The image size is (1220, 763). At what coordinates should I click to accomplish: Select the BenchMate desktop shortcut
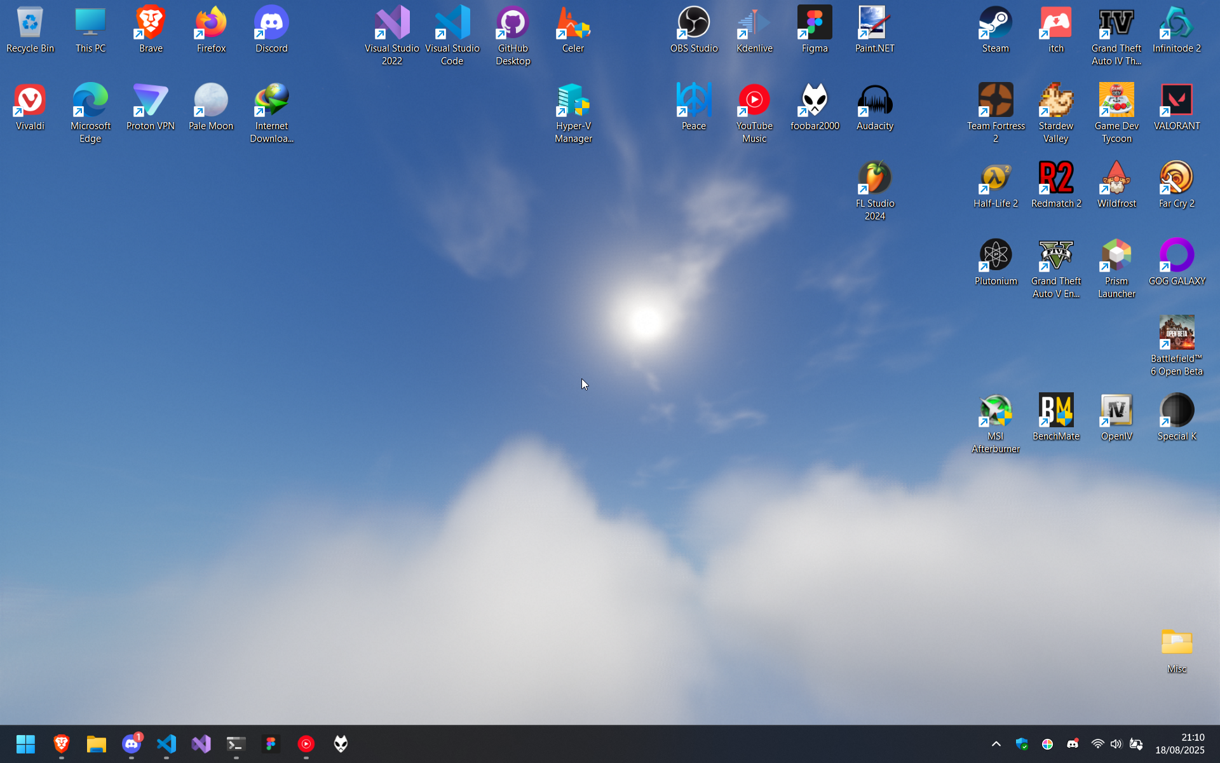(x=1056, y=418)
